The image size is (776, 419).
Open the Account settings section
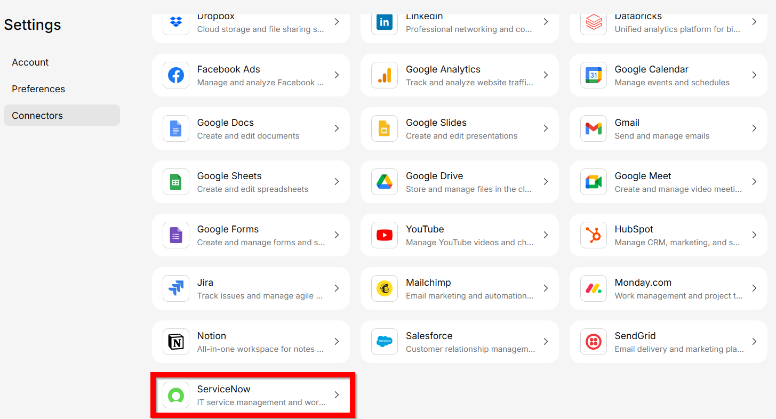point(30,62)
